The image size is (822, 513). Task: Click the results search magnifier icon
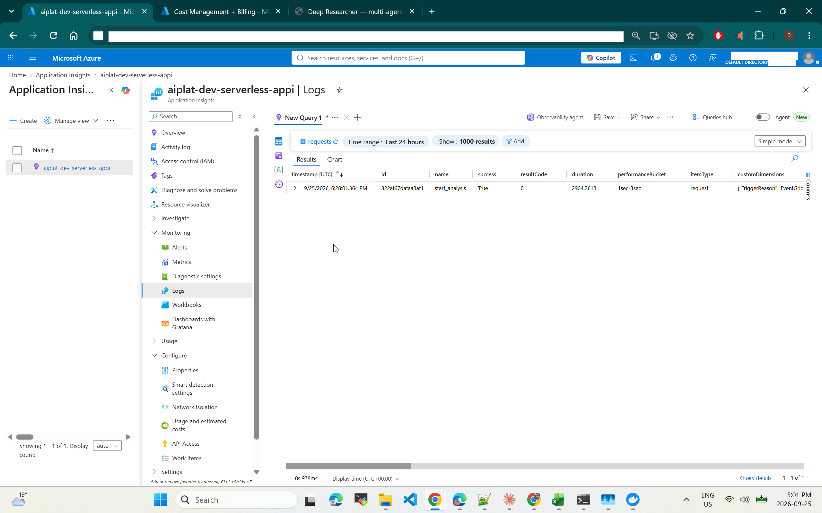tap(794, 159)
